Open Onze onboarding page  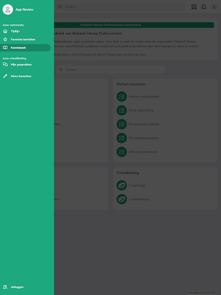141,111
